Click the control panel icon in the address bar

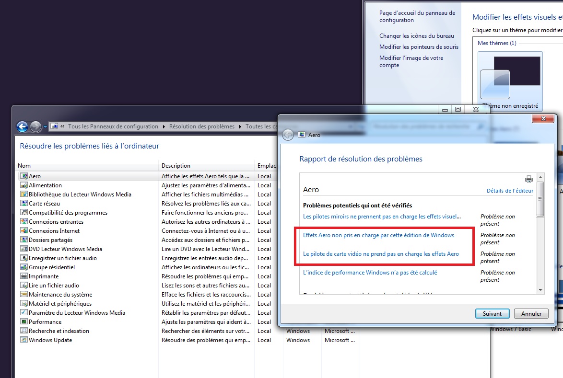(54, 126)
